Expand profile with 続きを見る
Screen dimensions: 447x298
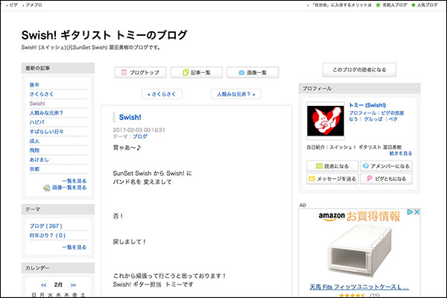(399, 153)
